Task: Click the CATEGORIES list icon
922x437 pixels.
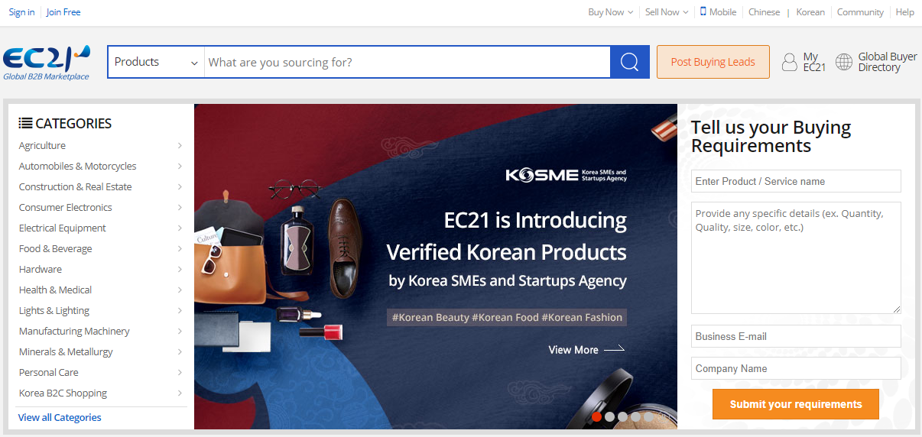Action: (25, 123)
